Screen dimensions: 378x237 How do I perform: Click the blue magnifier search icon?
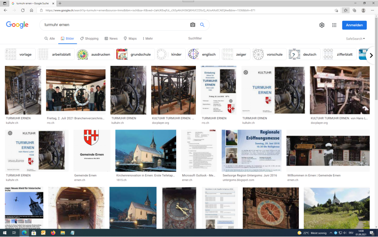(202, 25)
